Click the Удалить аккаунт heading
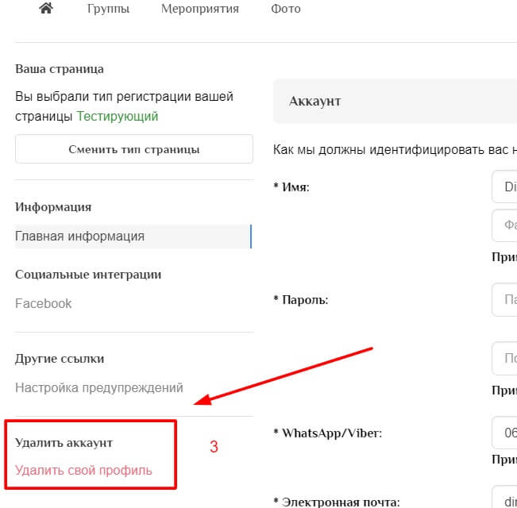This screenshot has height=508, width=517. click(x=64, y=442)
